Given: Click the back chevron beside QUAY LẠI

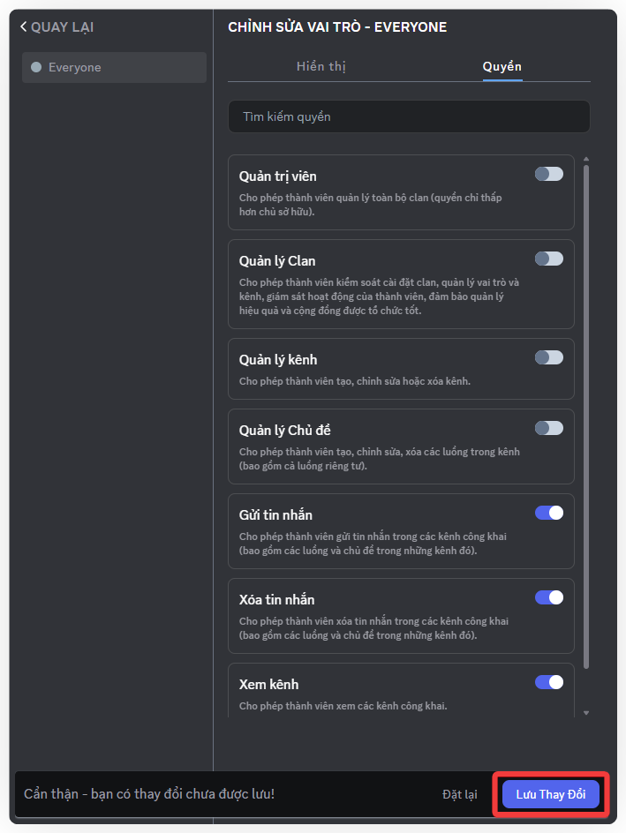Looking at the screenshot, I should pos(24,27).
